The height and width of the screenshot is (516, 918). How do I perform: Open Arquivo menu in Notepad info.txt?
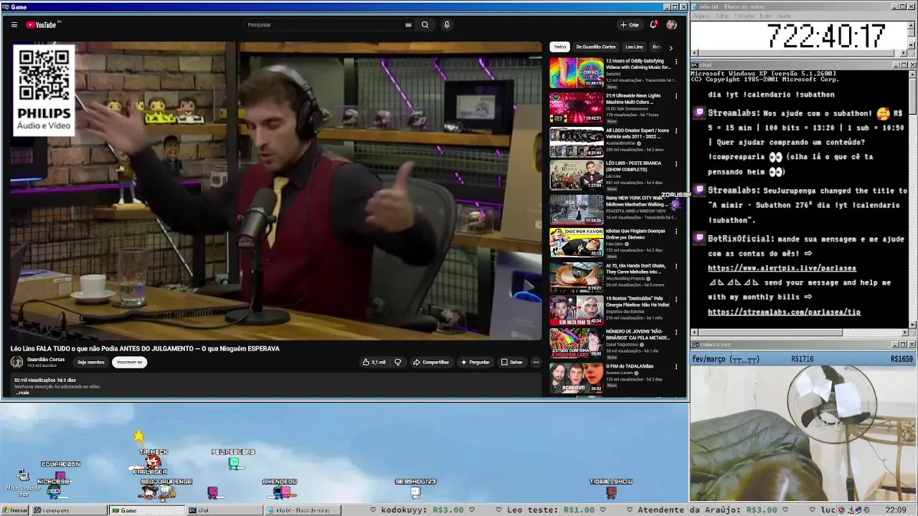(x=701, y=15)
